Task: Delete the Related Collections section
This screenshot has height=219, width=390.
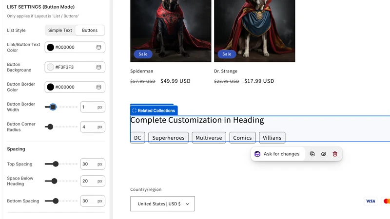Action: 335,154
